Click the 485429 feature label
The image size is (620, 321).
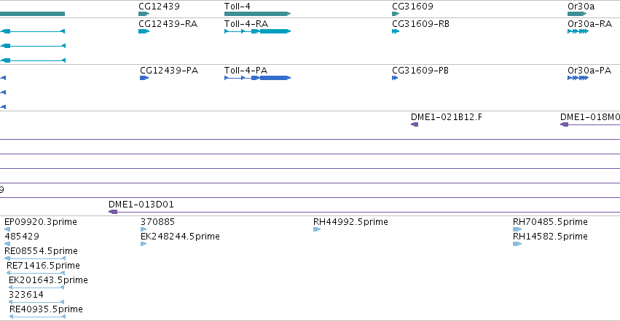22,236
